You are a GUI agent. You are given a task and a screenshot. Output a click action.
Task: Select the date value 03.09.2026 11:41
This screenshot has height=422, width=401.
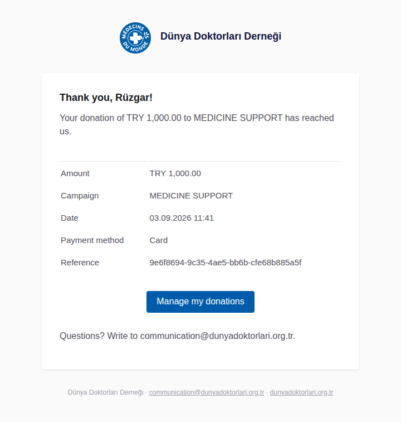pos(182,218)
